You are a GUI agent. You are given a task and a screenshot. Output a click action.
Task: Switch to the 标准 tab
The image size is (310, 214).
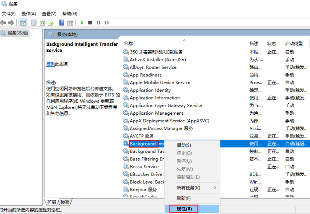tap(65, 202)
